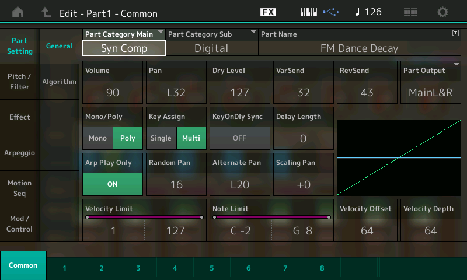This screenshot has width=467, height=280.
Task: Select the Common bottom tab
Action: [23, 265]
